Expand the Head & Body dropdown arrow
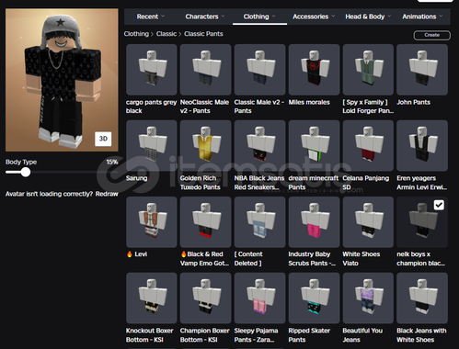The image size is (459, 349). [389, 17]
